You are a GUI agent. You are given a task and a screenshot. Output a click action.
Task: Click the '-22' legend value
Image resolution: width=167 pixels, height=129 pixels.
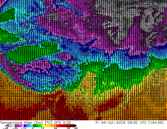point(15,128)
